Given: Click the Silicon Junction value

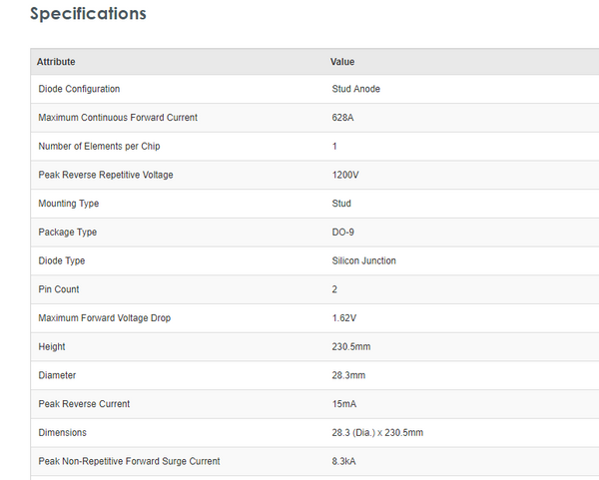Looking at the screenshot, I should pos(363,260).
